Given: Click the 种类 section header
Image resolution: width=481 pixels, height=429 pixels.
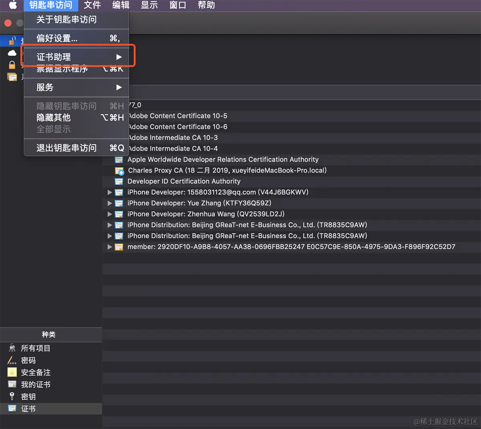Looking at the screenshot, I should click(x=51, y=334).
